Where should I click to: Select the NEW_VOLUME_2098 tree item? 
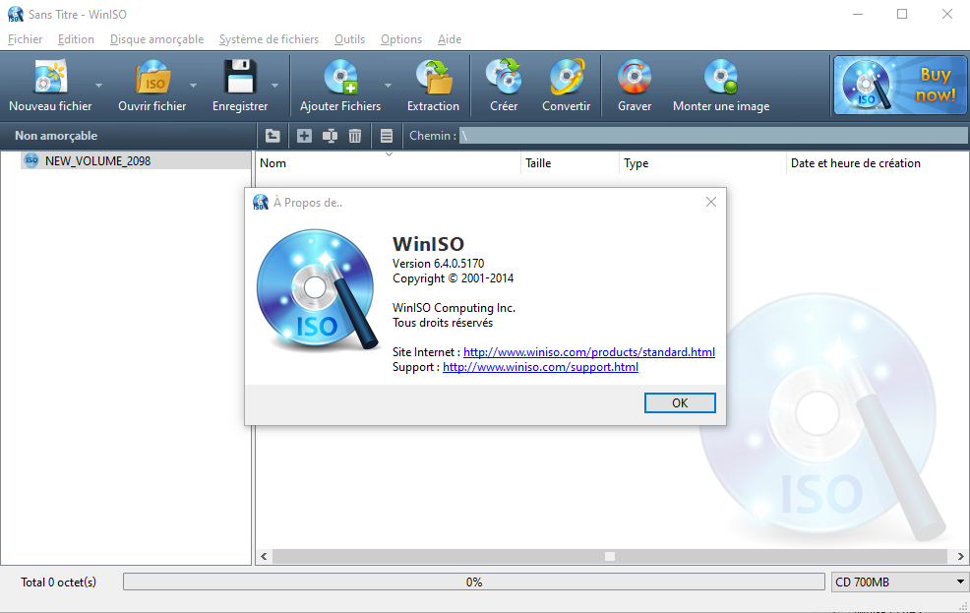(97, 160)
